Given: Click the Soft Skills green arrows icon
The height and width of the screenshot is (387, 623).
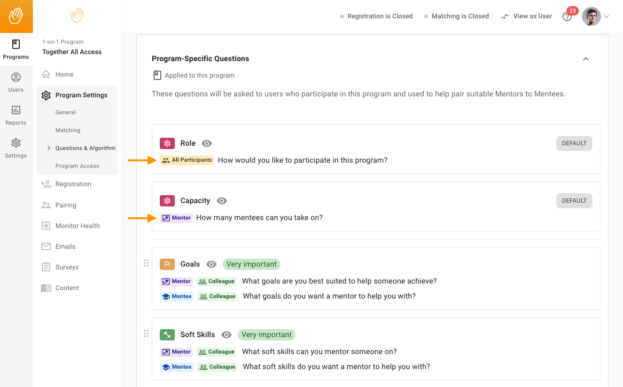Looking at the screenshot, I should [167, 335].
